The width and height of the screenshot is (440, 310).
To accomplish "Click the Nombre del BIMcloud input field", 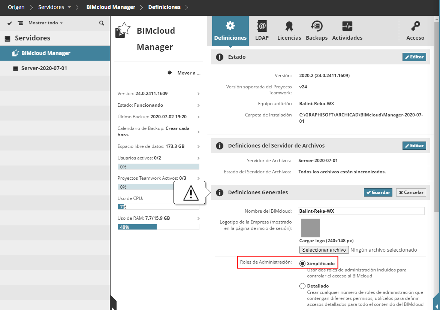I will [x=361, y=211].
